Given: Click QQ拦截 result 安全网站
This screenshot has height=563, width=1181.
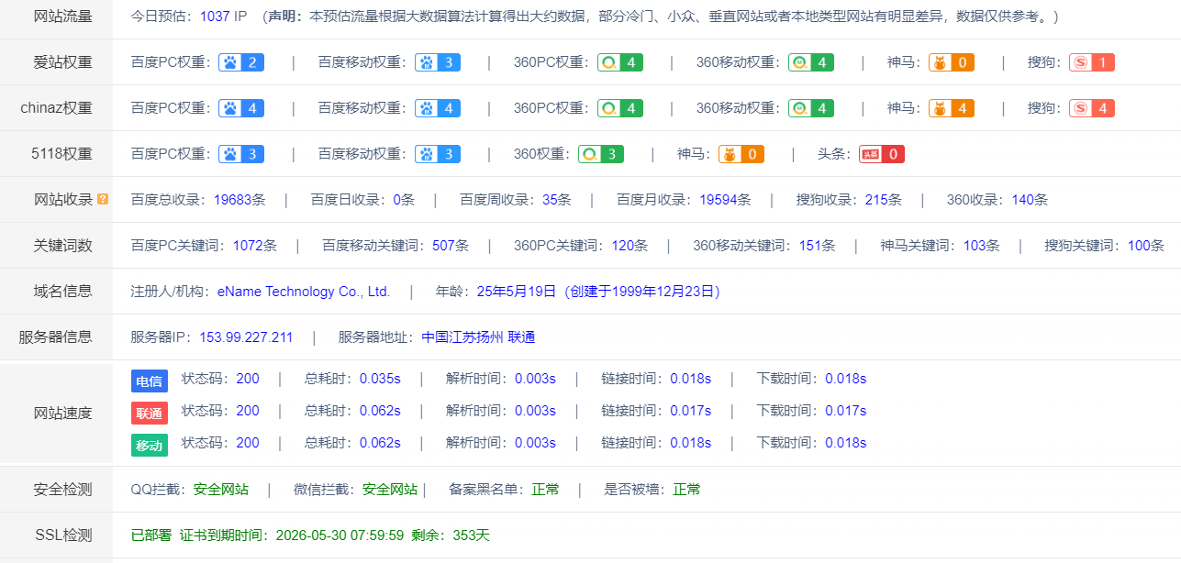Looking at the screenshot, I should pos(220,490).
